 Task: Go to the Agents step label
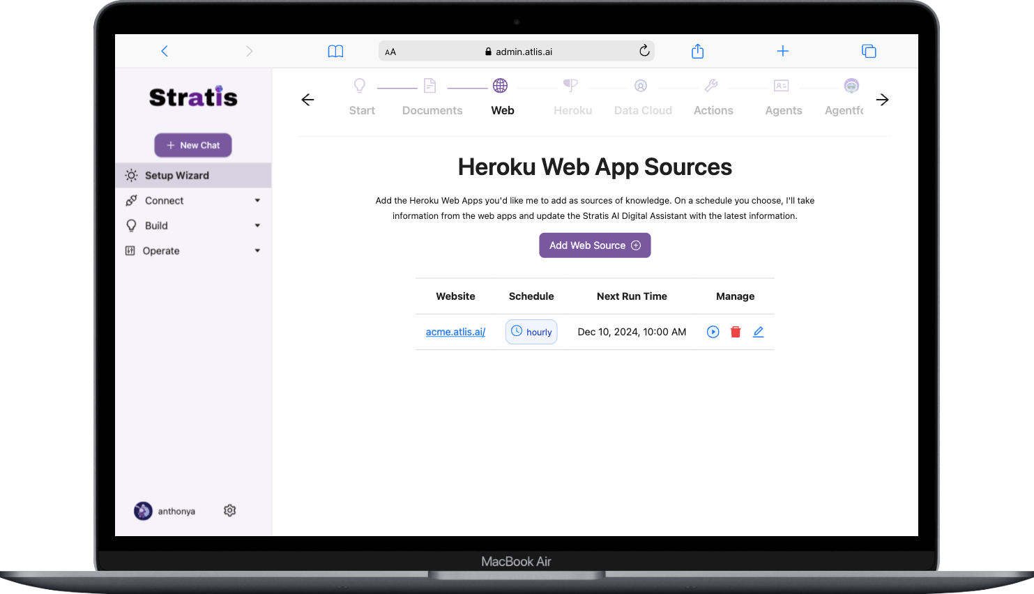point(784,110)
